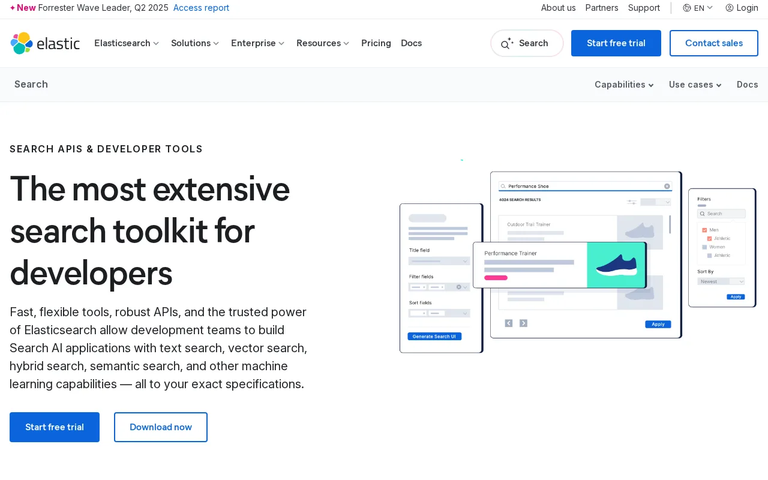Expand the Enterprise menu
The width and height of the screenshot is (768, 480).
258,43
